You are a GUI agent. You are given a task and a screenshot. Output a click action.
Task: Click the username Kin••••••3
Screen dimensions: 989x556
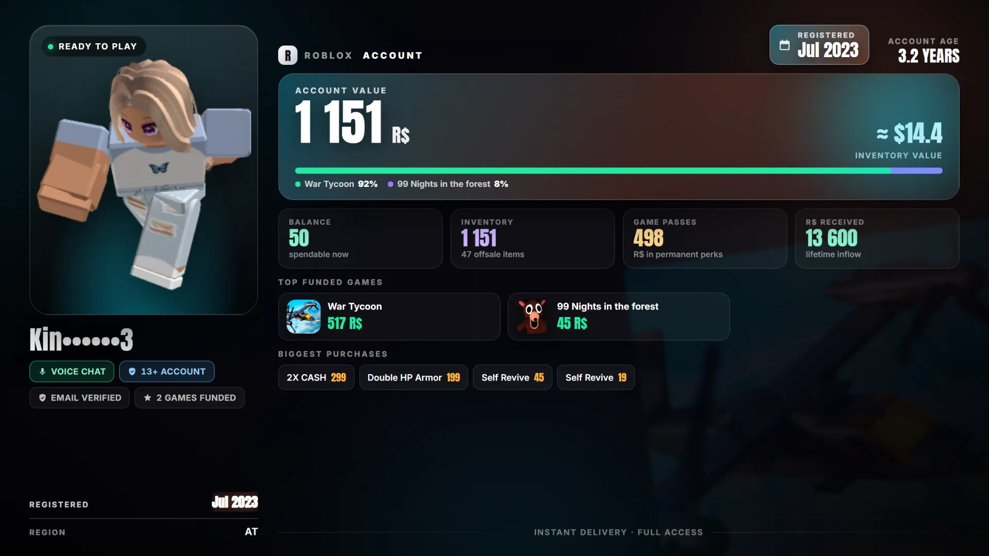click(81, 339)
